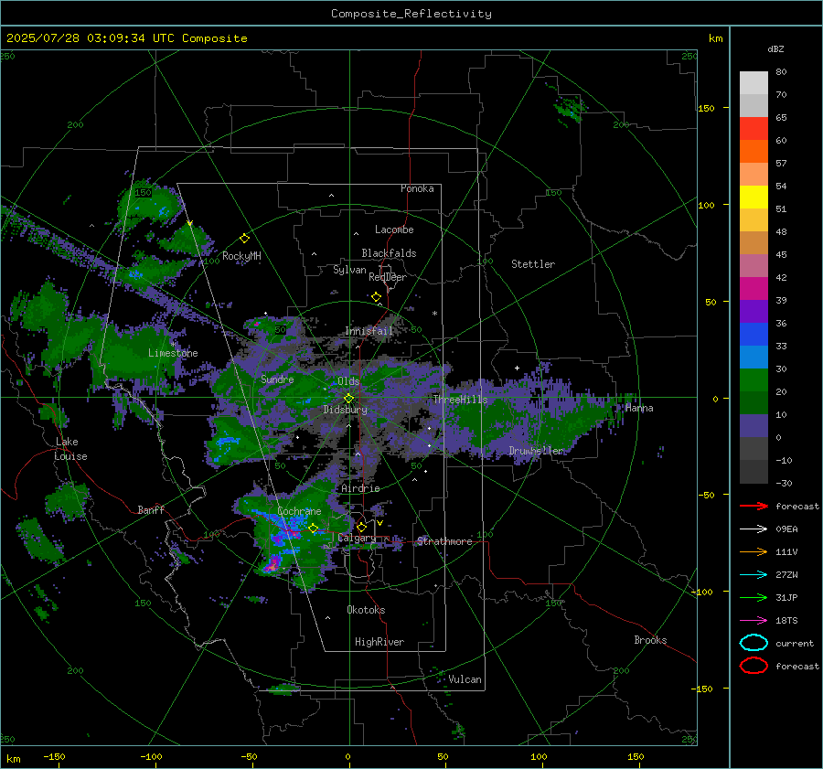The width and height of the screenshot is (823, 769).
Task: Click the Didsbury label on map
Action: [346, 410]
